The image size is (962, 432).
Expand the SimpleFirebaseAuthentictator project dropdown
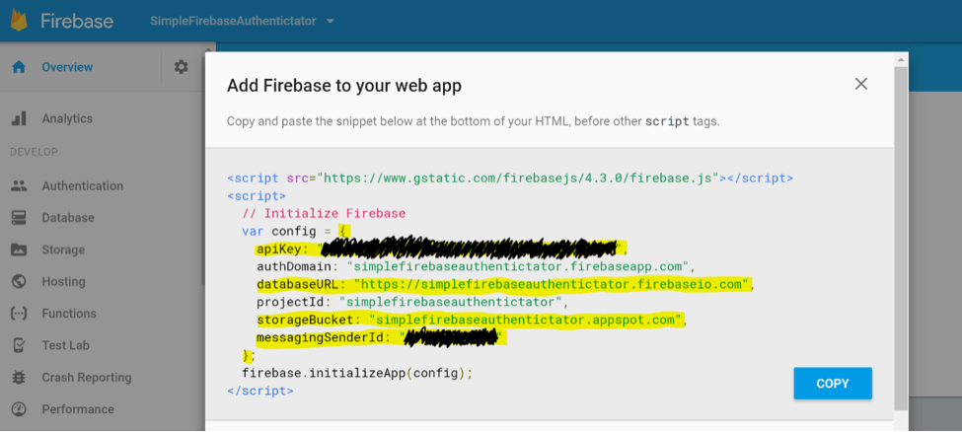330,21
